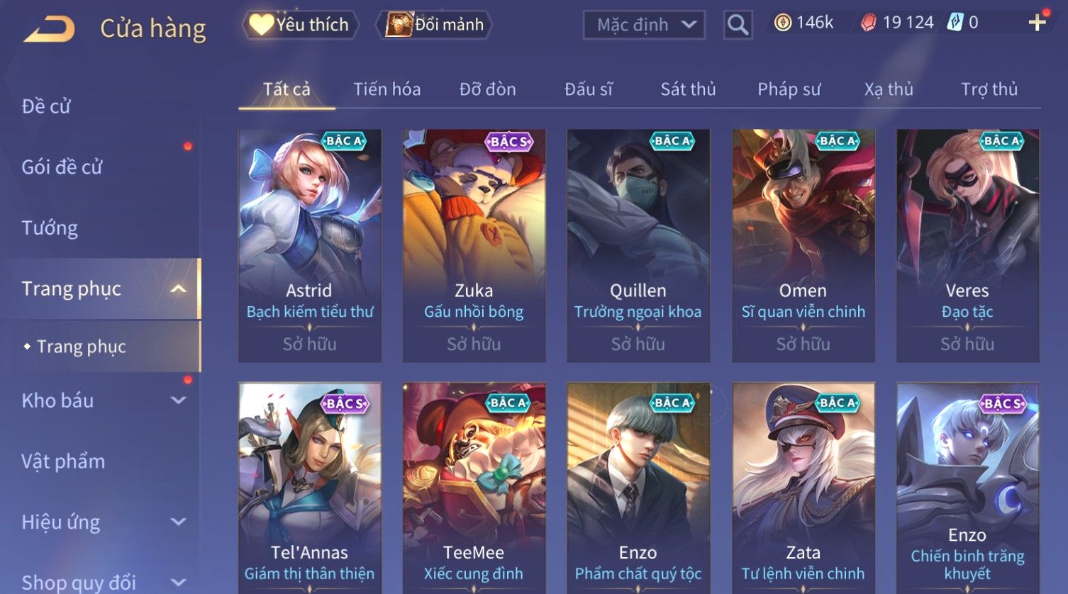Screen dimensions: 1068x594
Task: Click the gold coin currency icon
Action: click(x=782, y=23)
